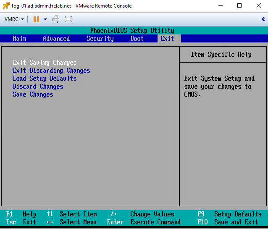Image resolution: width=268 pixels, height=229 pixels.
Task: Choose the Discard Changes option
Action: (x=38, y=87)
